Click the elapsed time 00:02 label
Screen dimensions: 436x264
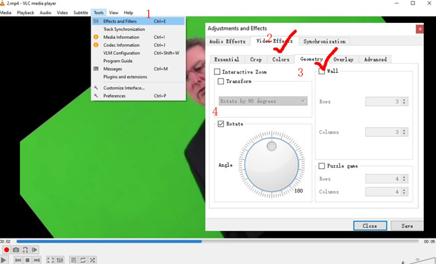5,241
